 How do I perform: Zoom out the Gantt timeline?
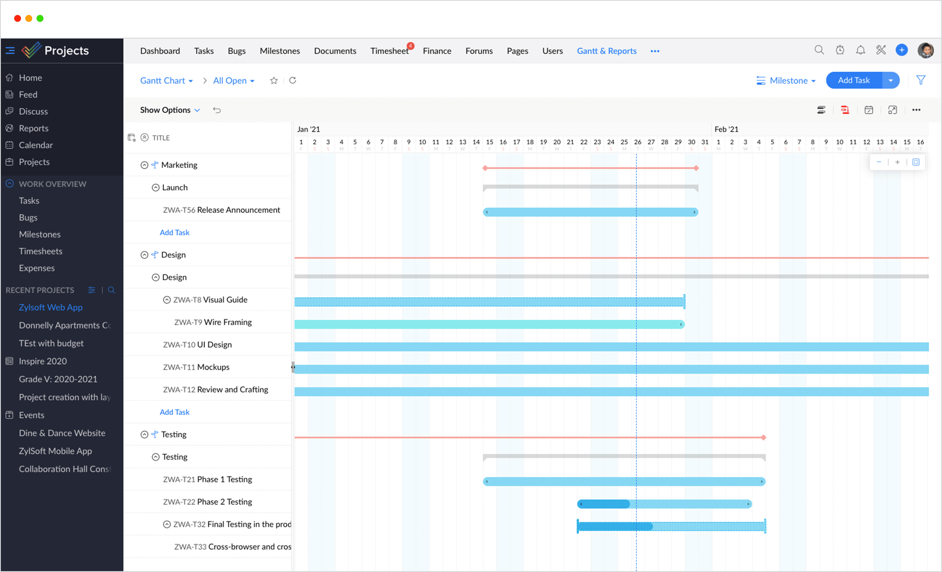point(879,162)
